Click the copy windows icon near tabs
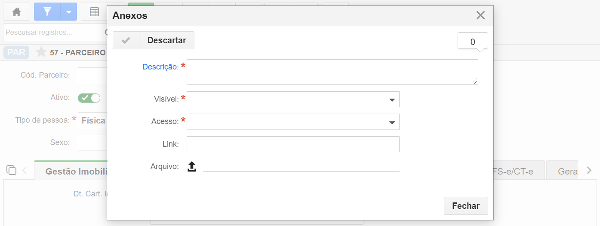This screenshot has height=226, width=600. click(x=12, y=170)
